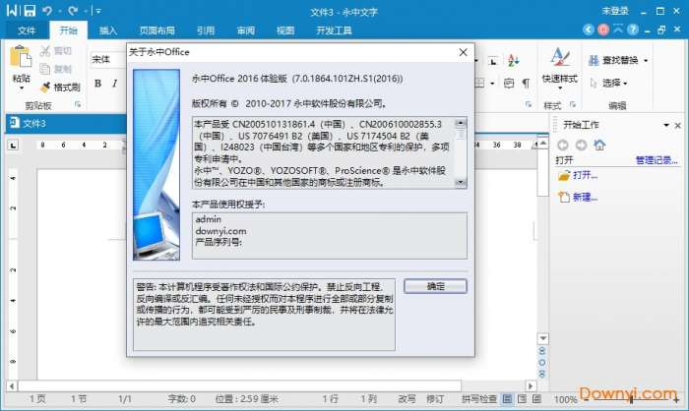The width and height of the screenshot is (689, 411).
Task: Collapse the ribbon with the chevron icon
Action: (618, 29)
